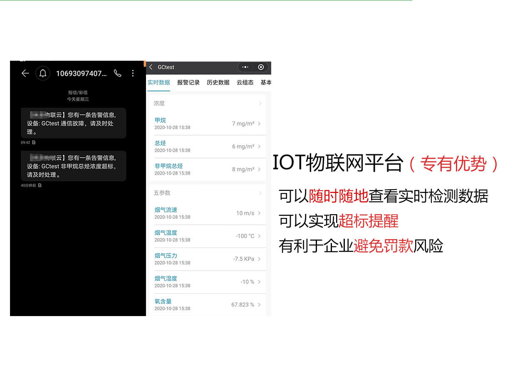This screenshot has width=505, height=366.
Task: Tap the 非甲烷总烃浓度超标 alarm SMS message
Action: click(74, 166)
